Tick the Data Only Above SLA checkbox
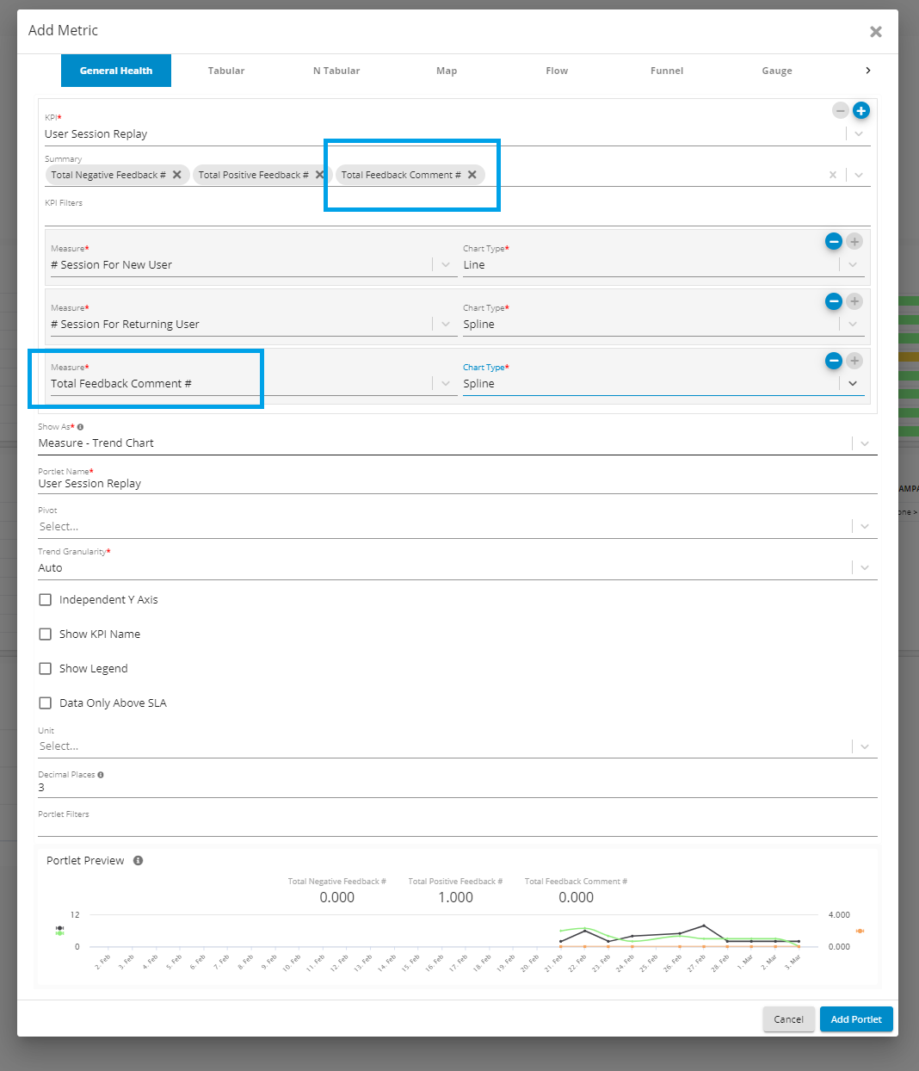The height and width of the screenshot is (1071, 919). pos(46,703)
